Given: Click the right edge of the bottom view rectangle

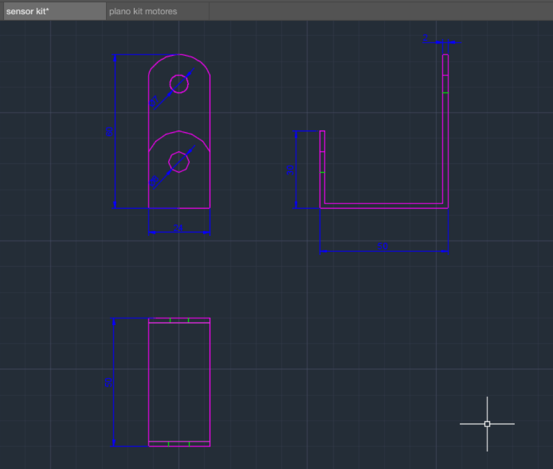Looking at the screenshot, I should click(x=210, y=382).
